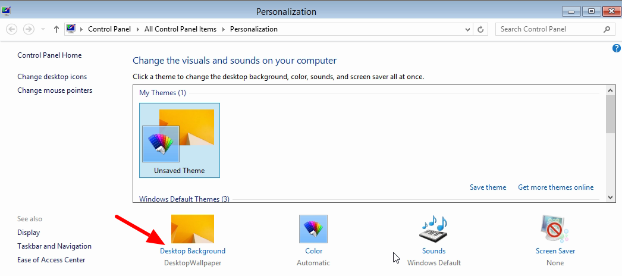The height and width of the screenshot is (276, 622).
Task: Open Taskbar and Navigation link
Action: [54, 246]
